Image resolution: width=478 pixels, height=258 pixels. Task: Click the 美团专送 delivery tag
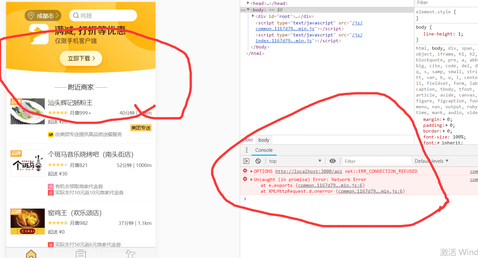141,128
